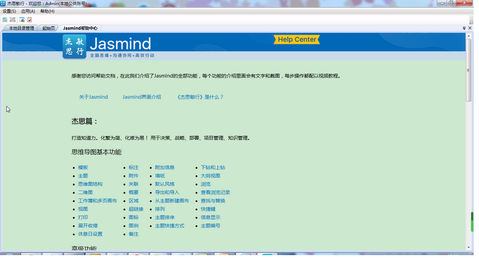Open the 墙纸 help topic
The height and width of the screenshot is (258, 479).
pos(160,176)
